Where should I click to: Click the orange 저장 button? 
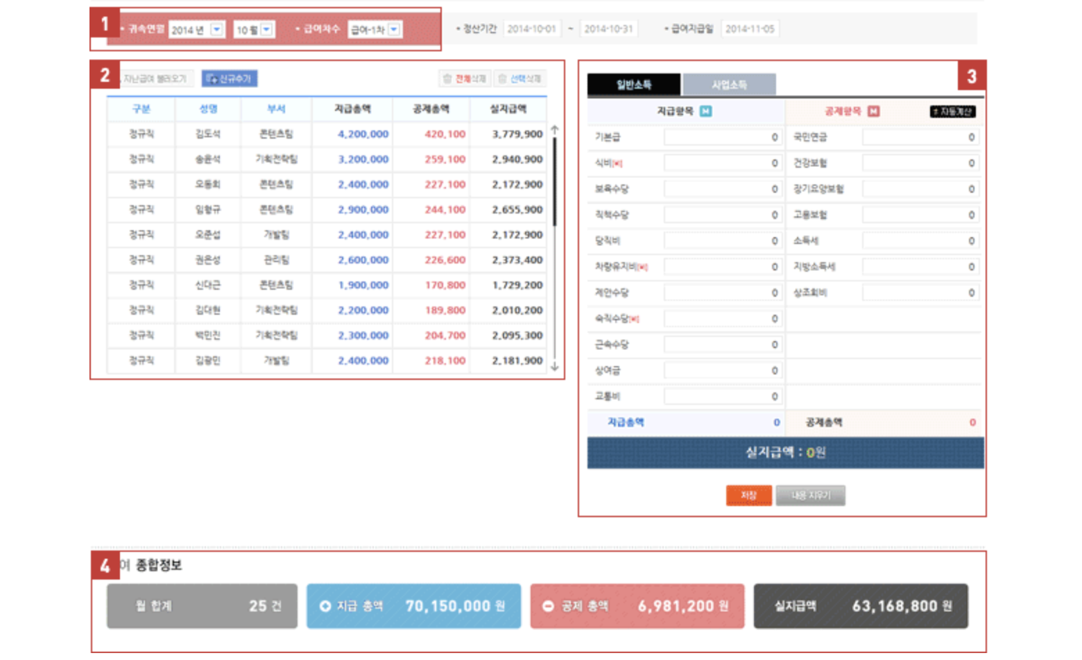[x=748, y=495]
